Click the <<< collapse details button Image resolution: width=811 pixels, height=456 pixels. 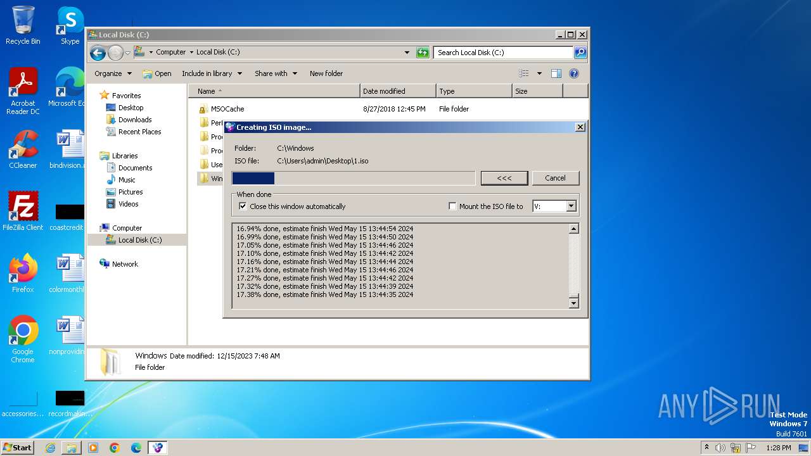click(x=504, y=178)
